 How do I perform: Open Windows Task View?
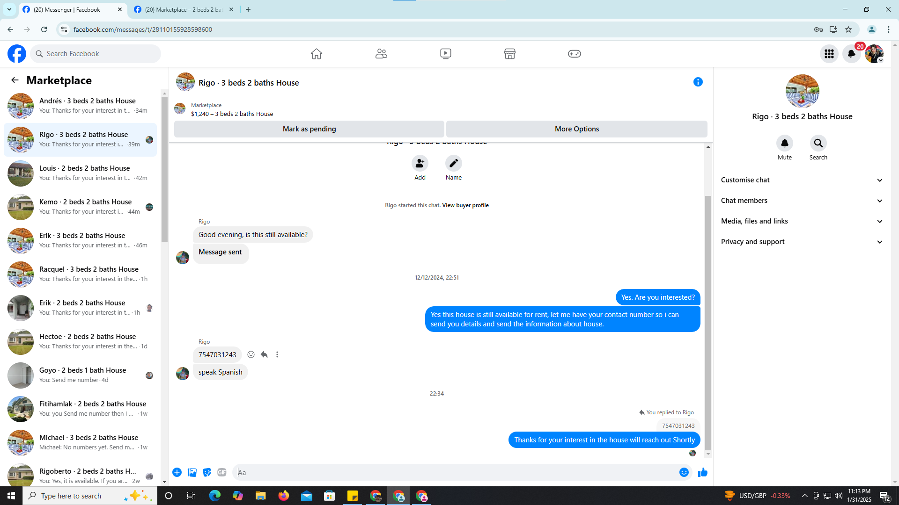click(x=191, y=496)
